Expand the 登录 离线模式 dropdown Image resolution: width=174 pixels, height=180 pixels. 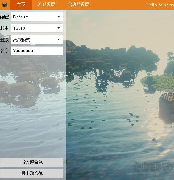point(37,39)
